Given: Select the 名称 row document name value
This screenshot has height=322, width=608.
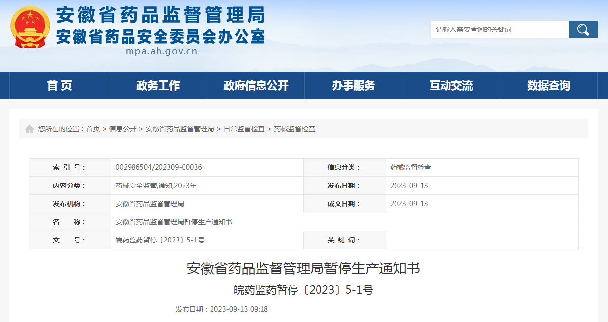Looking at the screenshot, I should 174,222.
